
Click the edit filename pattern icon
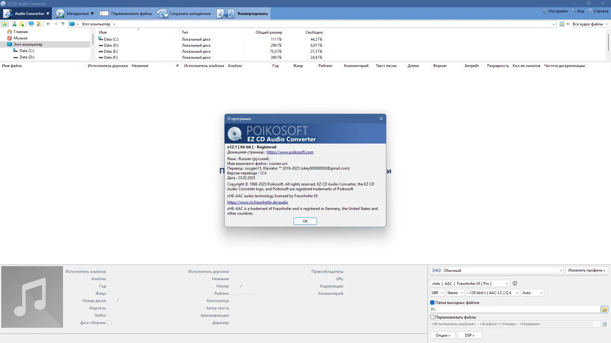[x=604, y=324]
